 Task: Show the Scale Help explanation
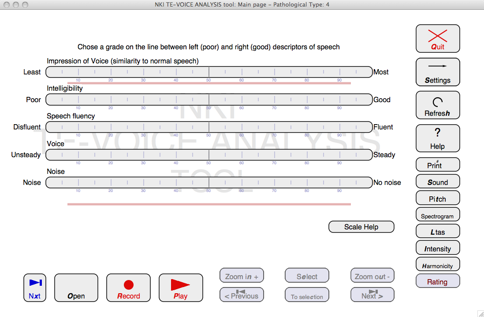361,227
